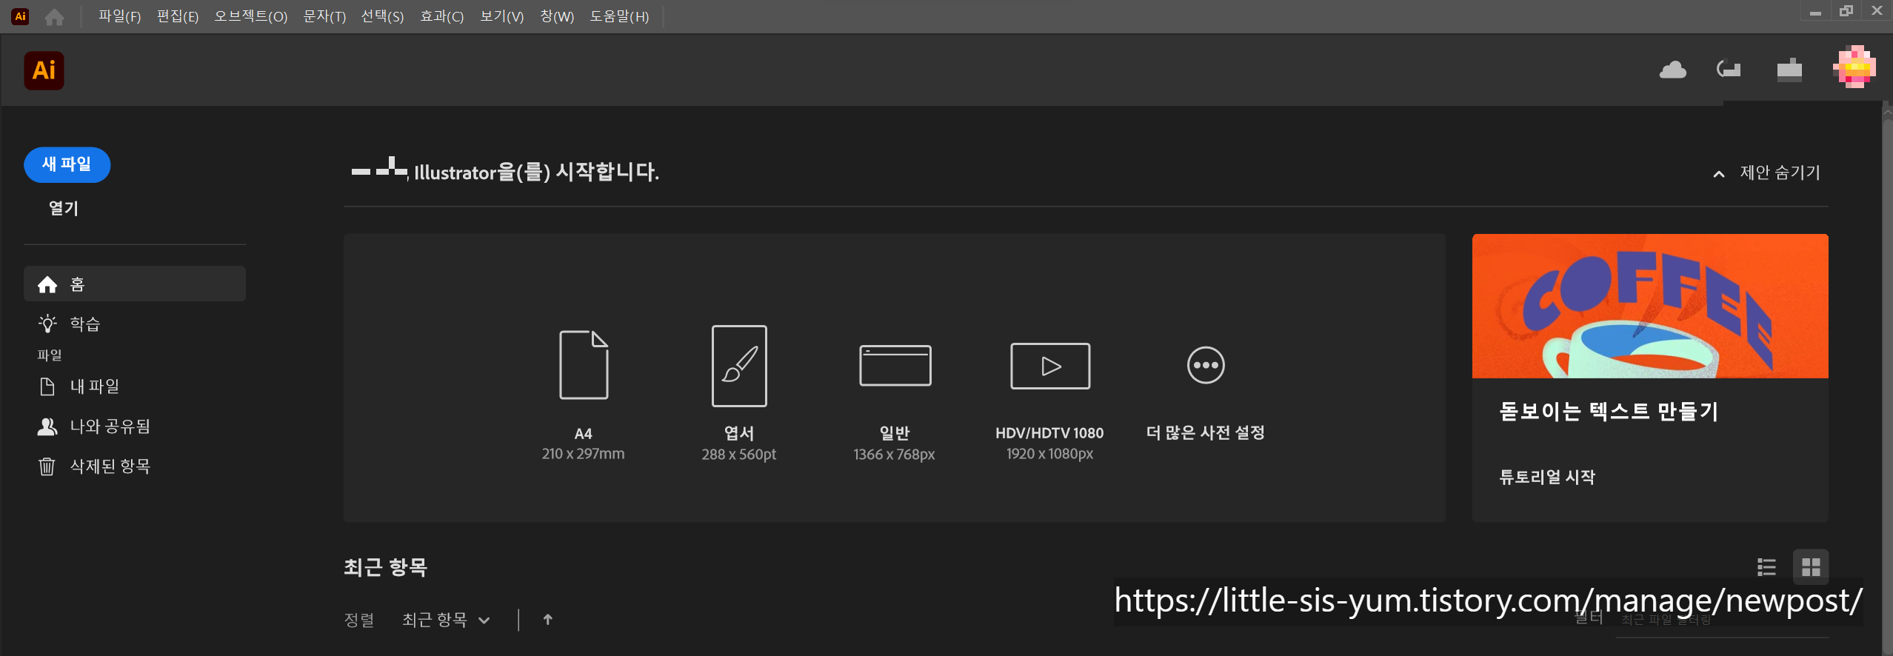Minimize the Illustrator window
This screenshot has width=1893, height=656.
[1815, 13]
